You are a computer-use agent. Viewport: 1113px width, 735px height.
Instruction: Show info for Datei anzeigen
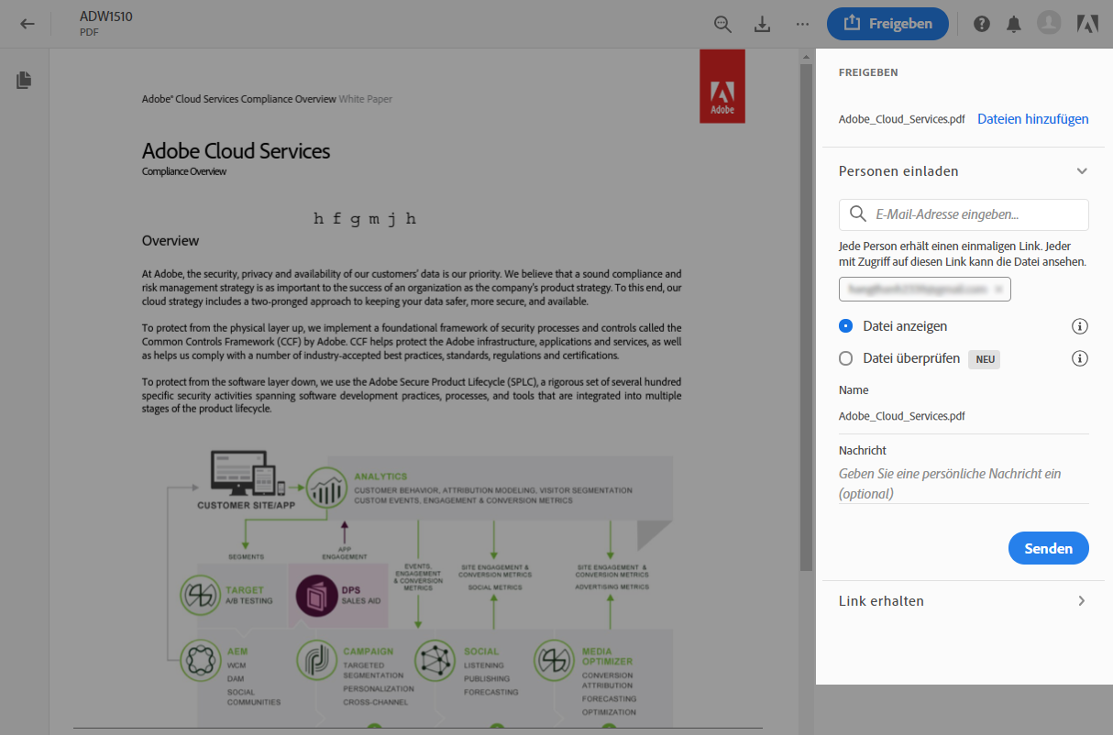pyautogui.click(x=1080, y=326)
